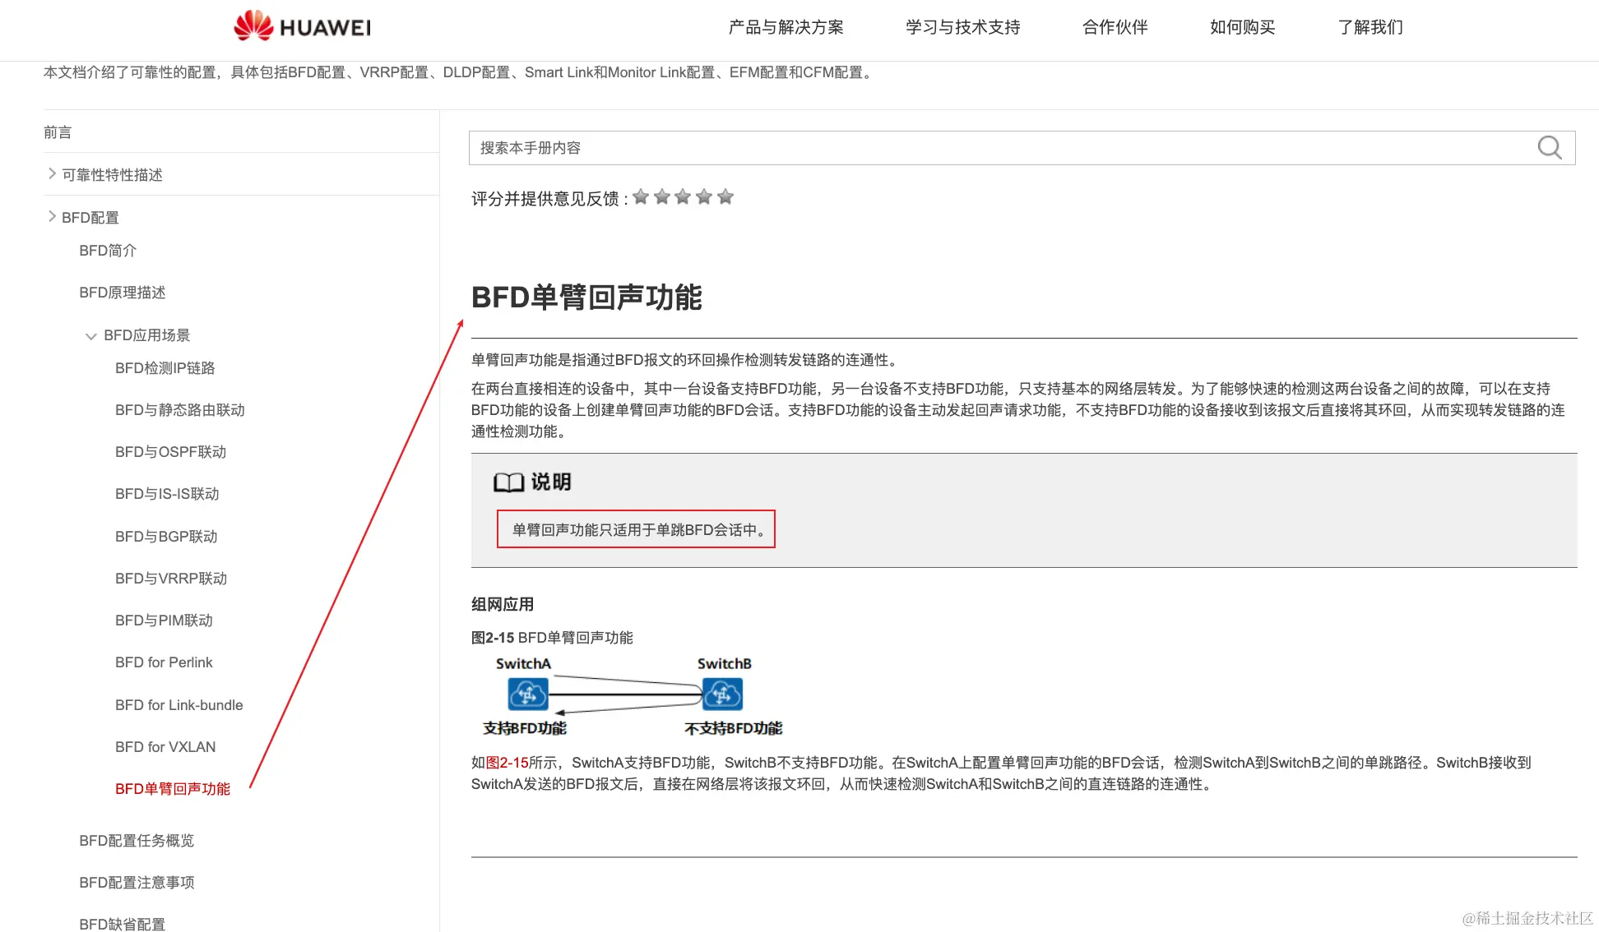Open BFD配置注意事项 page
Image resolution: width=1599 pixels, height=932 pixels.
tap(137, 883)
